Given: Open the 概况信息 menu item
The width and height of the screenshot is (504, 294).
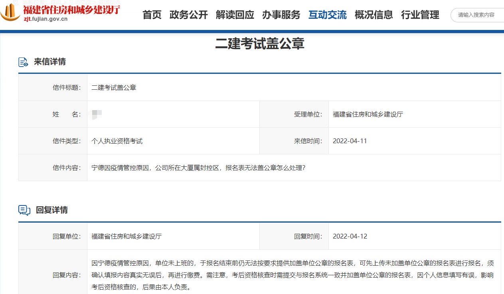Looking at the screenshot, I should (374, 15).
